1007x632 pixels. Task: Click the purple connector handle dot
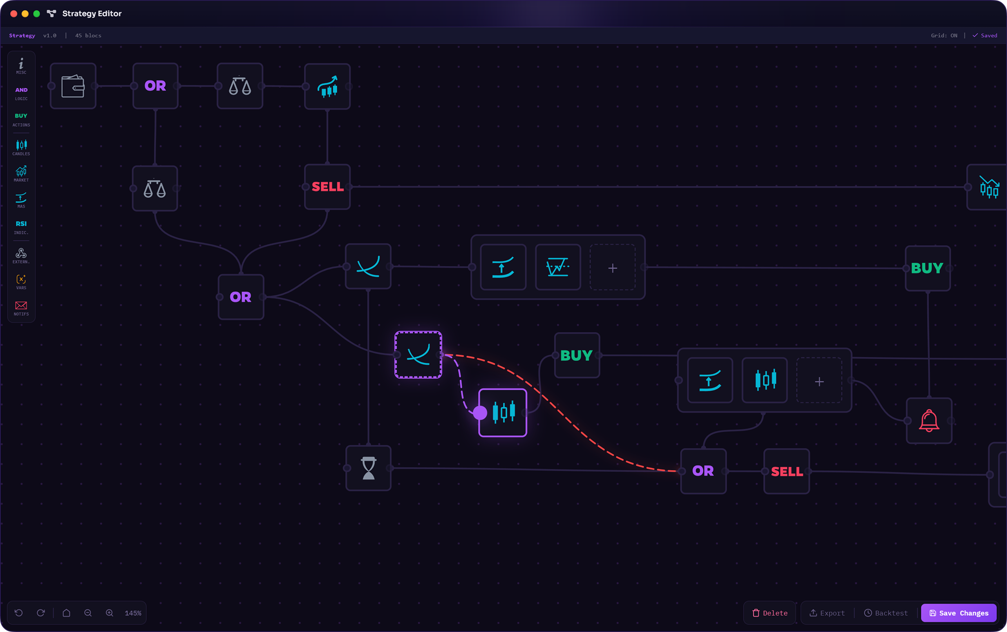[x=480, y=413]
